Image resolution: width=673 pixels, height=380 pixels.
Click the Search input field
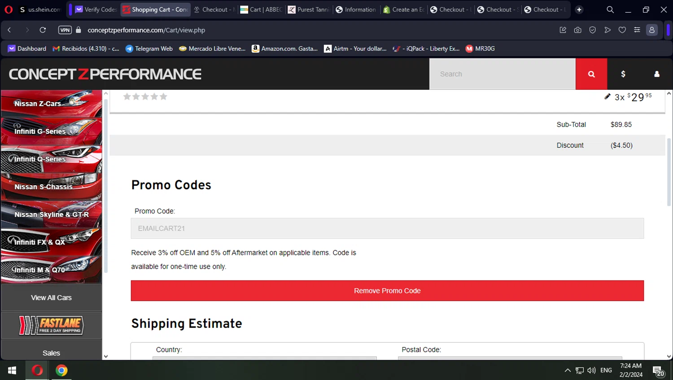coord(503,74)
